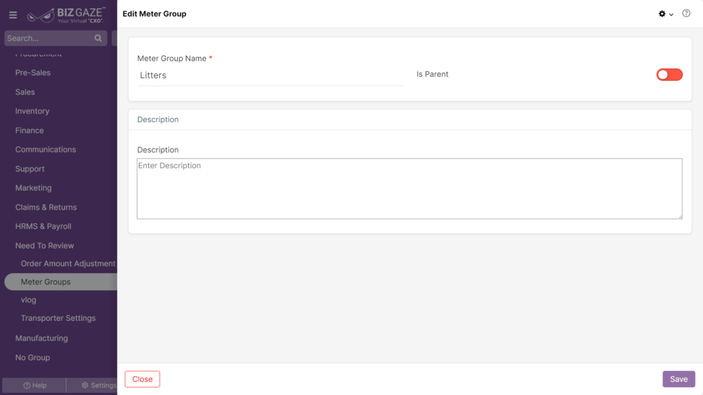The width and height of the screenshot is (703, 395).
Task: Open the hamburger menu icon
Action: click(13, 15)
